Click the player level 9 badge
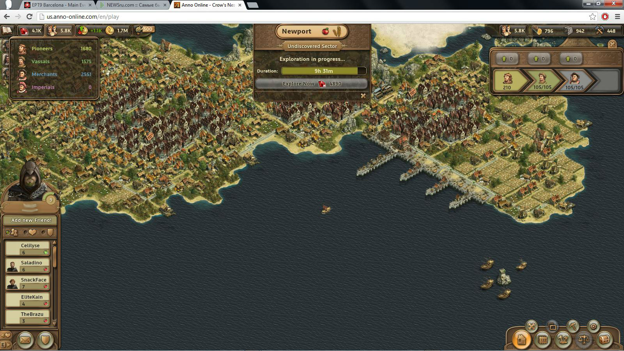Image resolution: width=624 pixels, height=351 pixels. [51, 200]
